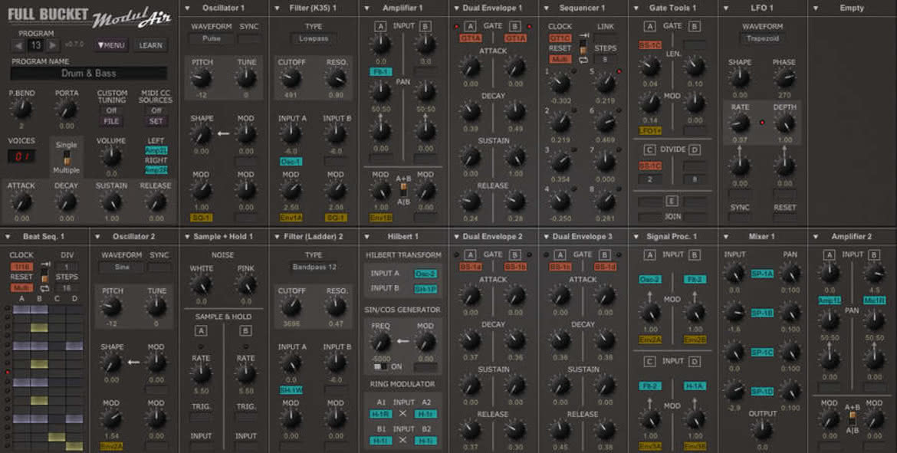Select the B box in Sample & Hold
This screenshot has width=897, height=453.
pos(245,330)
